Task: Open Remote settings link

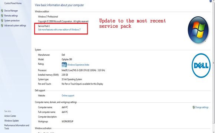Action: pos(11,16)
